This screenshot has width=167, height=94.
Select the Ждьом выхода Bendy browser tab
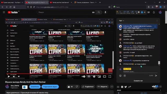[37, 2]
